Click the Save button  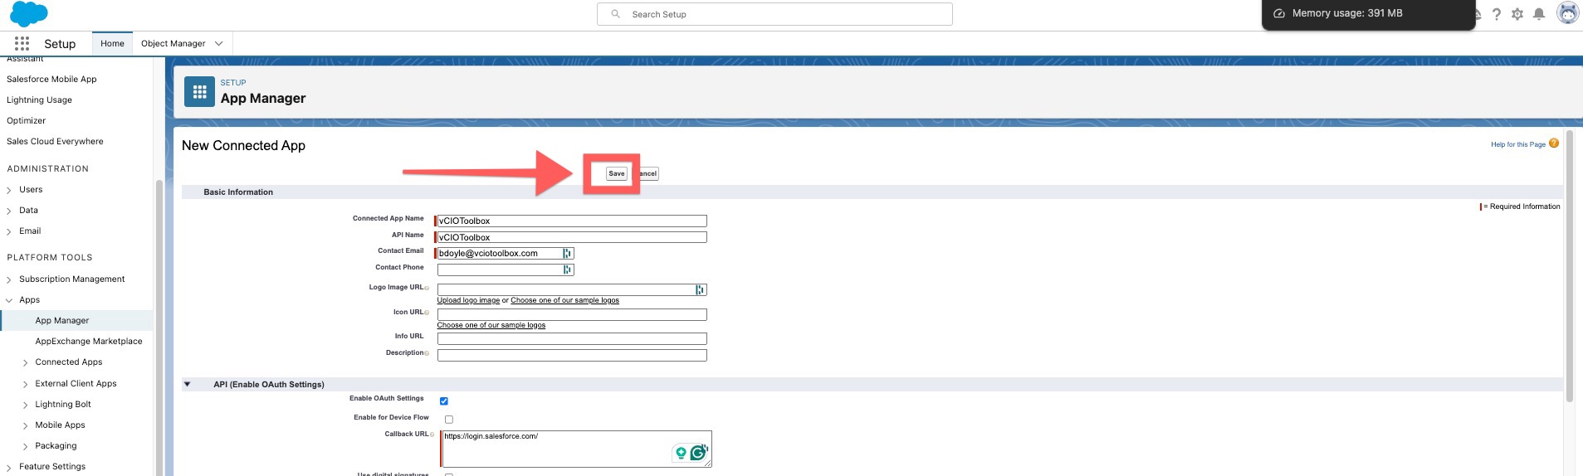tap(616, 173)
